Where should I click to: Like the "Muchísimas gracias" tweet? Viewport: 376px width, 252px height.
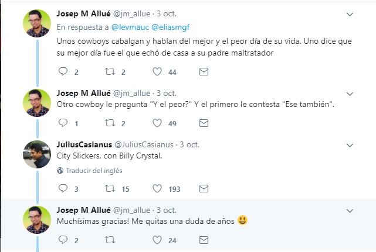tap(157, 240)
